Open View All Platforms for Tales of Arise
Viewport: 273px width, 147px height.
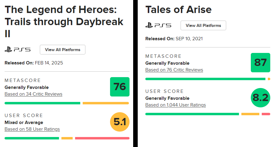coord(203,25)
